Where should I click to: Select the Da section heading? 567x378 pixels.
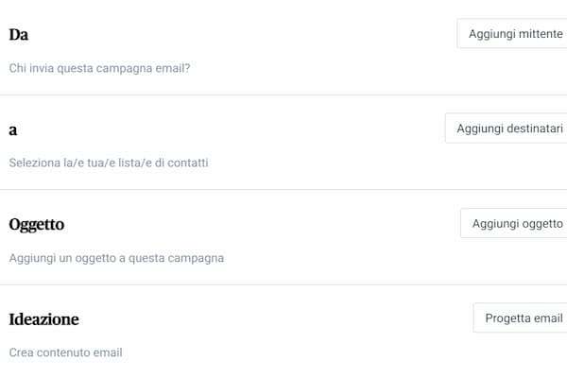point(19,35)
